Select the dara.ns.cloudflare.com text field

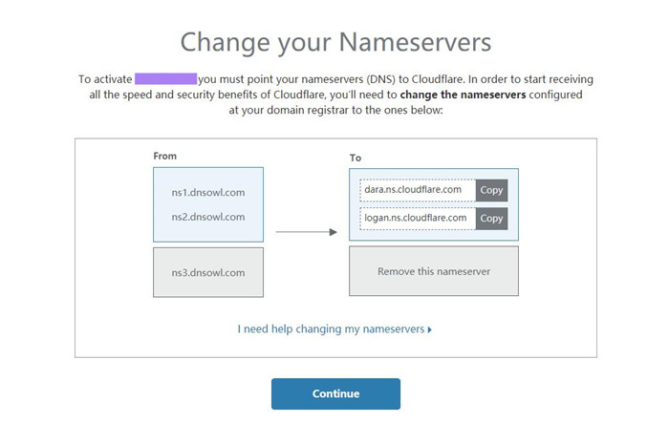[x=418, y=190]
